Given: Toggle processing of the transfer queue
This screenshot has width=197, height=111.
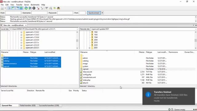Looking at the screenshot, I should [x=30, y=8].
